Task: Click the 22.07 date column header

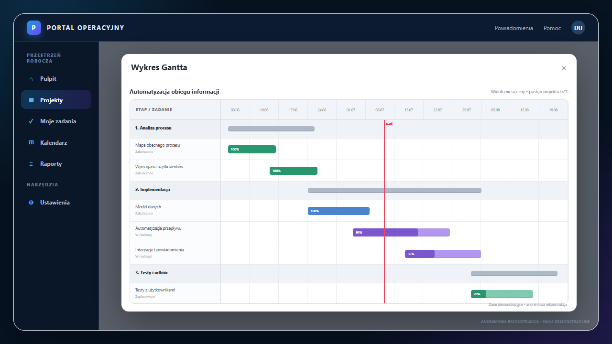Action: [x=437, y=110]
